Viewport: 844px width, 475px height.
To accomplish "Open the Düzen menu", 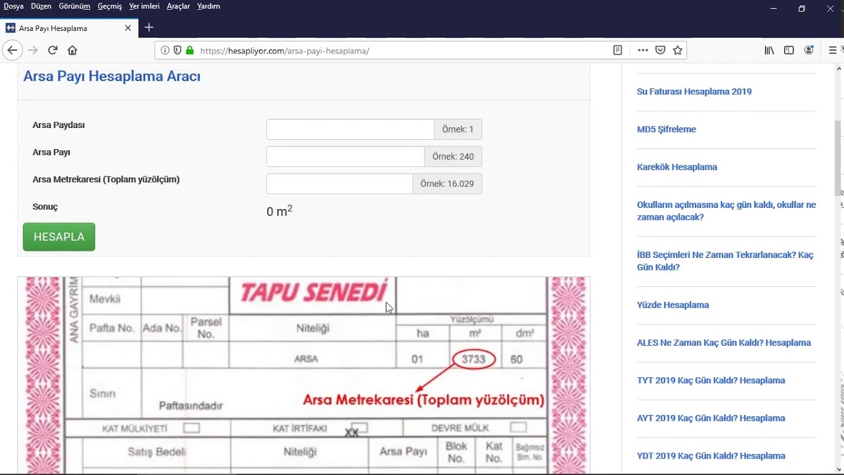I will [41, 7].
